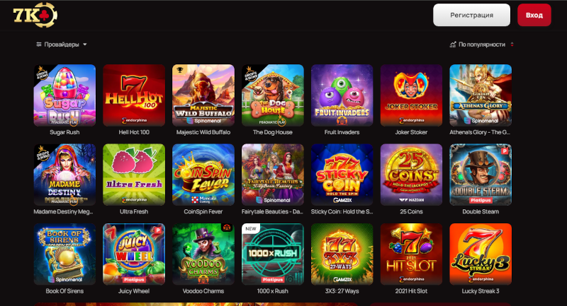Click the Drops & Wins badge on Madame Destiny
This screenshot has height=306, width=567.
[43, 153]
